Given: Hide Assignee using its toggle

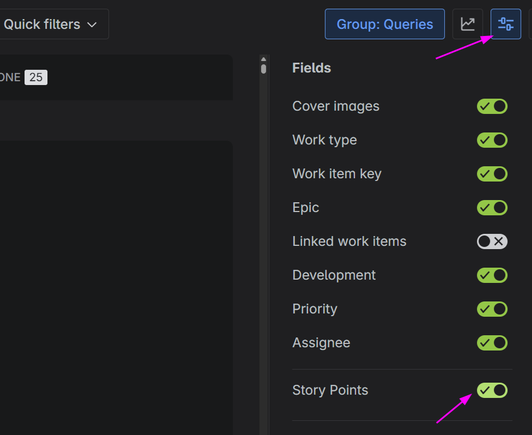Looking at the screenshot, I should (x=492, y=343).
